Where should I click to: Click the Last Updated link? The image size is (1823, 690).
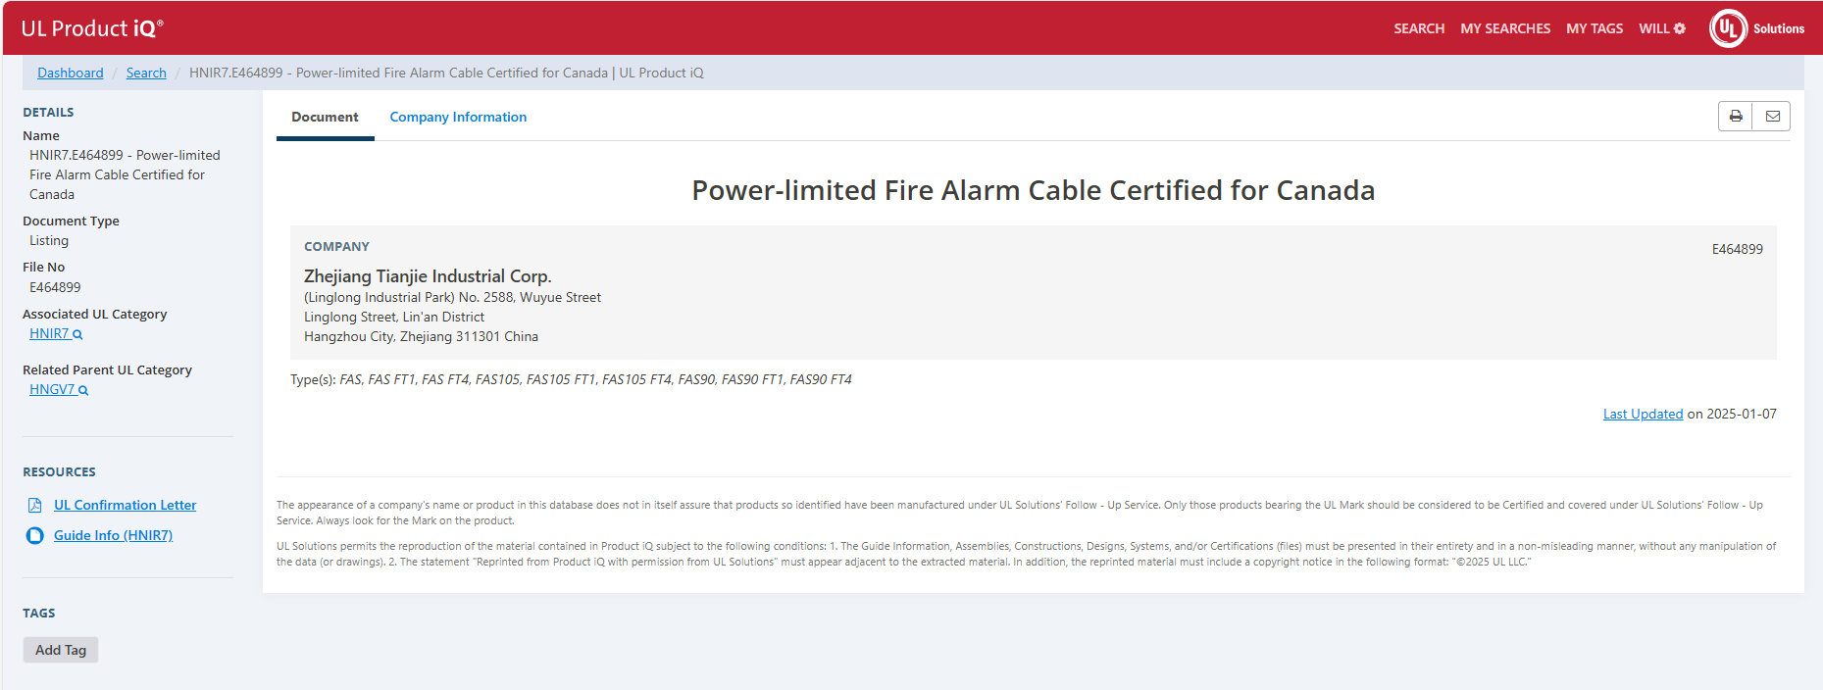click(1642, 414)
